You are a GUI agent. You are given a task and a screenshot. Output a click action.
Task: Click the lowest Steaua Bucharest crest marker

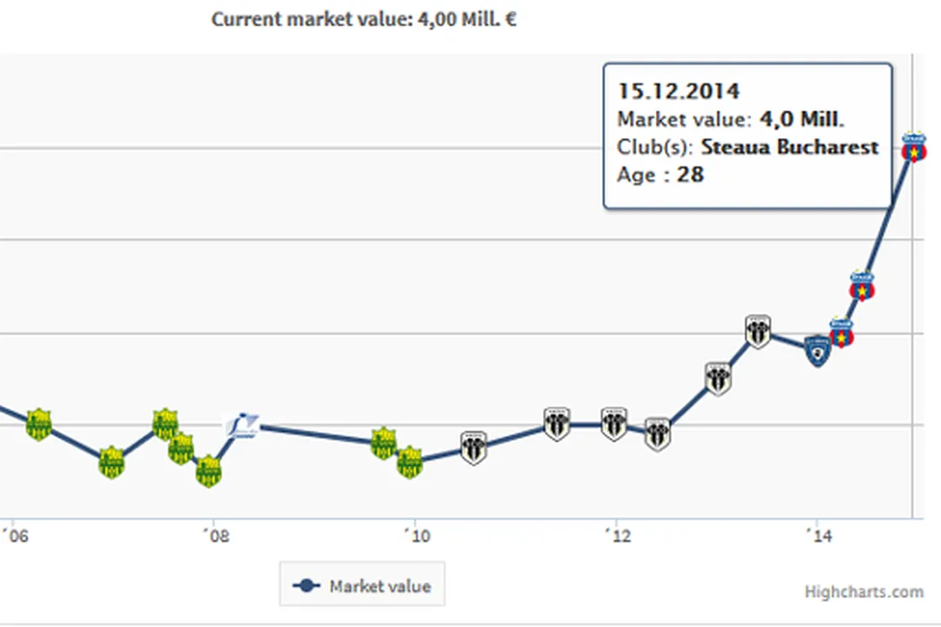click(841, 334)
